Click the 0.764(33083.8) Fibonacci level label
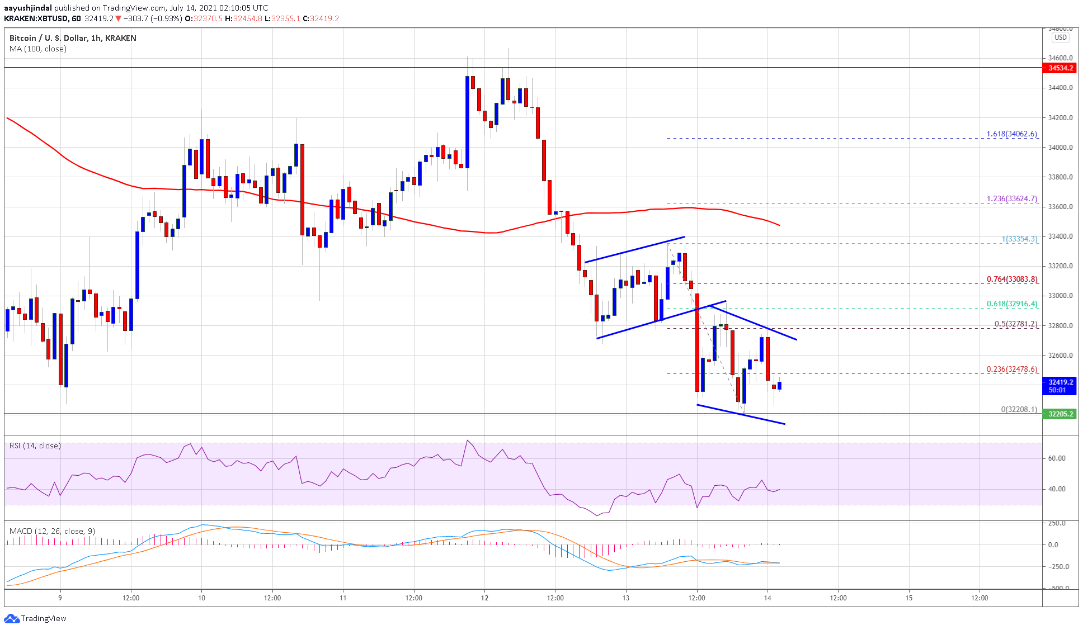 point(1011,280)
